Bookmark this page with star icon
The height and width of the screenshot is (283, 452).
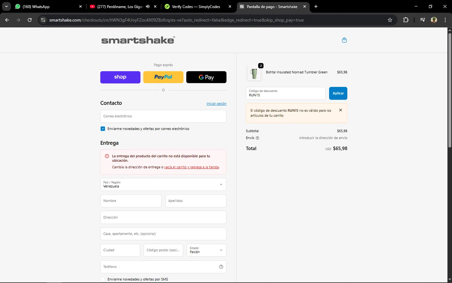pos(390,20)
